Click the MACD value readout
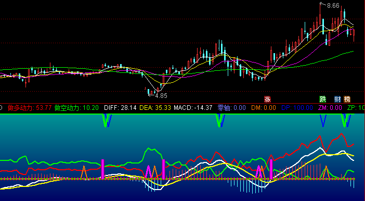Screen dimensions: 365x201 [x=193, y=108]
